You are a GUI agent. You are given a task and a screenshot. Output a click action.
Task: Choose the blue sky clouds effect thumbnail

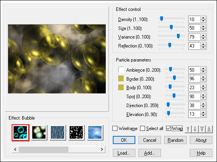click(x=95, y=133)
